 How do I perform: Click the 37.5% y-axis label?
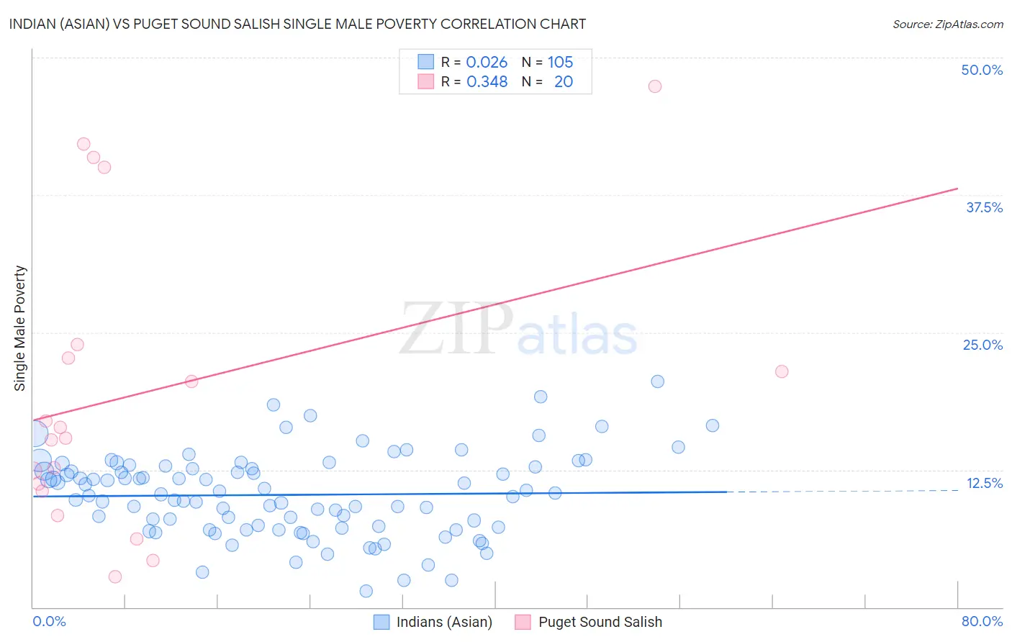984,207
